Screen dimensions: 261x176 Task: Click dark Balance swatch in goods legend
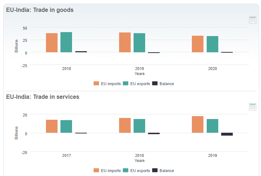155,83
